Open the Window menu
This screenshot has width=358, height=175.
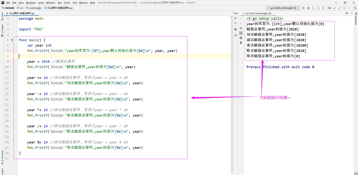point(83,3)
